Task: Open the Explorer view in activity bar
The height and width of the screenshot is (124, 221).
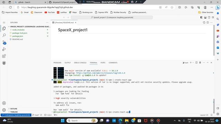Action: (x=4, y=29)
